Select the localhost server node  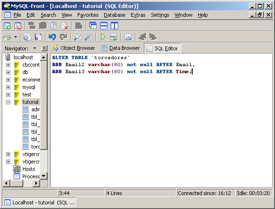pos(23,57)
